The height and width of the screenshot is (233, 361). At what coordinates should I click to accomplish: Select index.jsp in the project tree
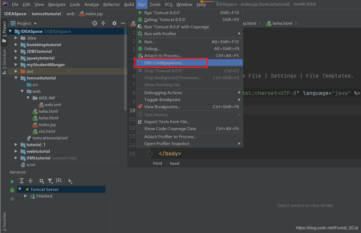[47, 125]
